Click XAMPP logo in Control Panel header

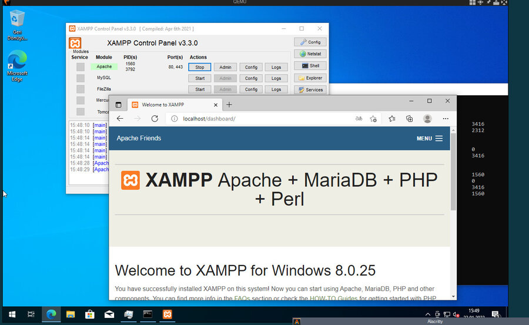75,43
